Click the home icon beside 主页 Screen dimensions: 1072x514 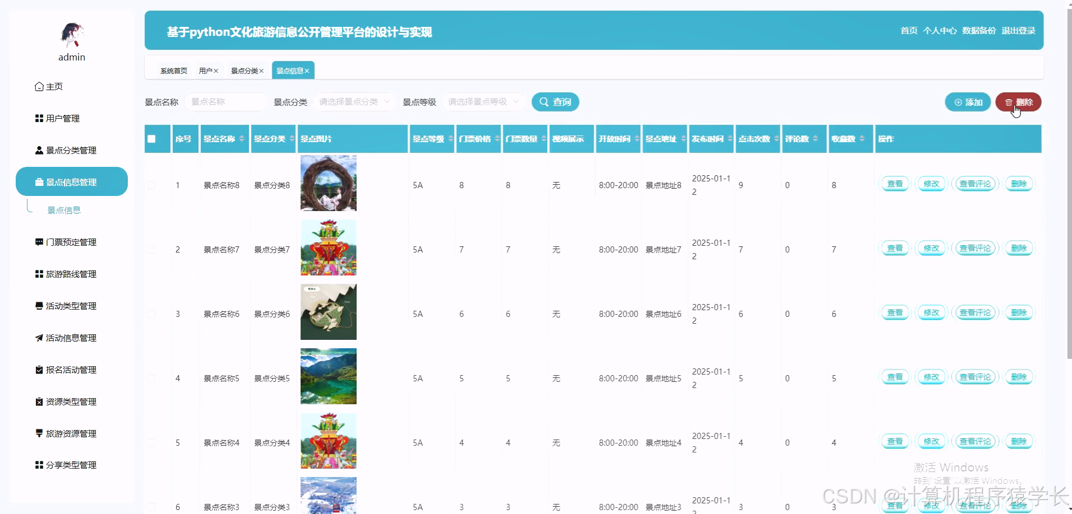click(x=39, y=86)
